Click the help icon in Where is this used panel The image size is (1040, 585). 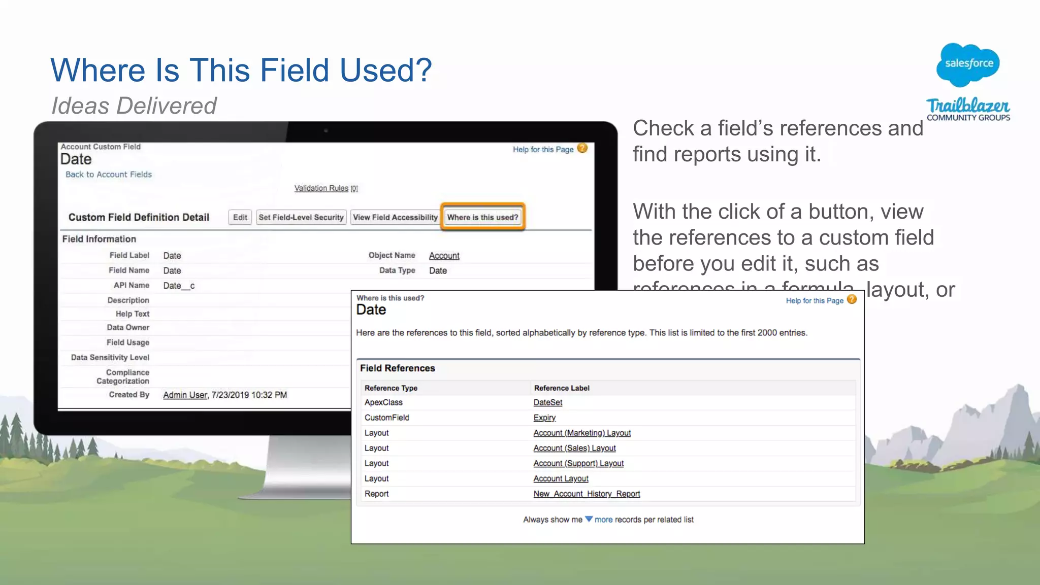[x=852, y=299]
